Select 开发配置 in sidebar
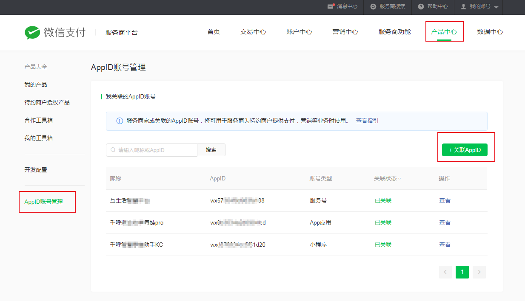 (36, 170)
